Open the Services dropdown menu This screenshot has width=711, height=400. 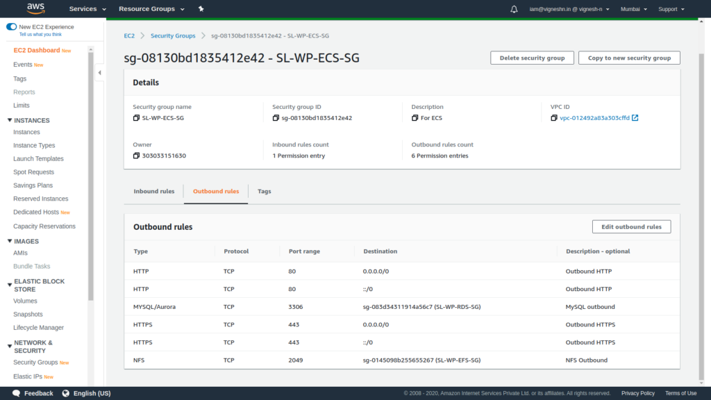tap(87, 9)
